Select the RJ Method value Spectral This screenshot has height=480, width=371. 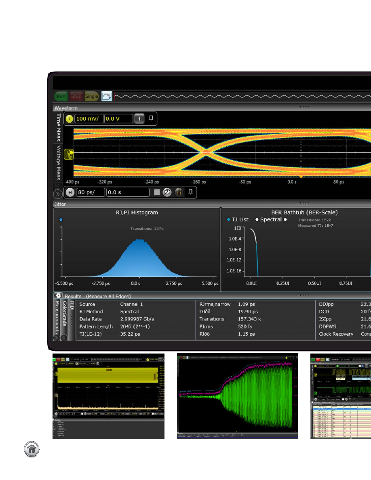point(129,312)
